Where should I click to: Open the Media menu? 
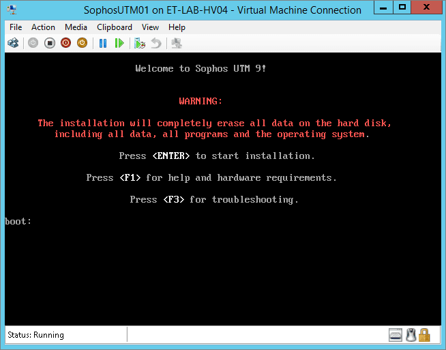(76, 27)
